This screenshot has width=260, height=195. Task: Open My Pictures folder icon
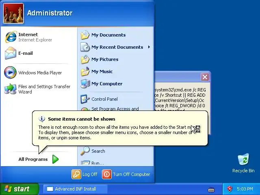(x=85, y=59)
